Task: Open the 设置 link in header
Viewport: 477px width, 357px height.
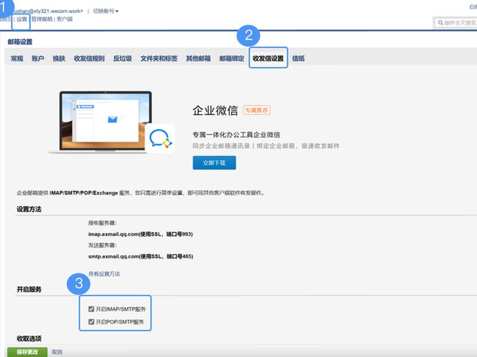Action: [x=21, y=19]
